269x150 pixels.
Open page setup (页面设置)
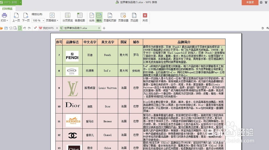[x=123, y=17]
